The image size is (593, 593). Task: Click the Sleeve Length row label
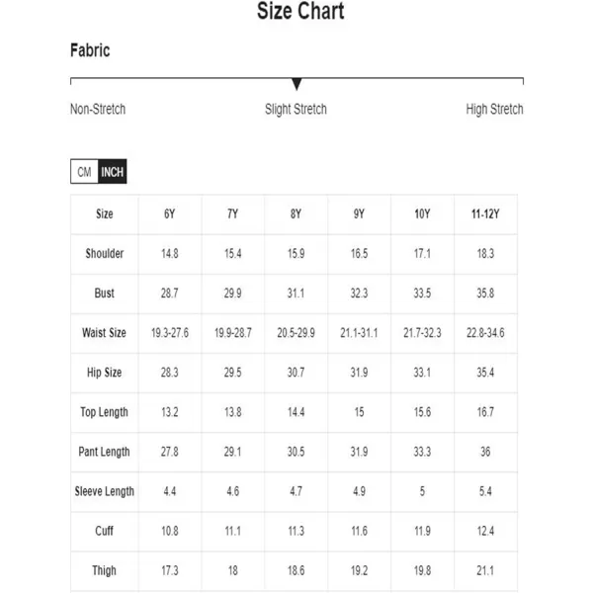(x=105, y=491)
